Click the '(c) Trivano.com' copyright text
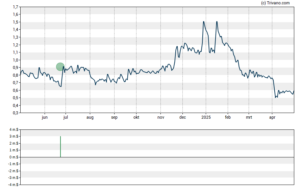The image size is (300, 190). tap(275, 3)
